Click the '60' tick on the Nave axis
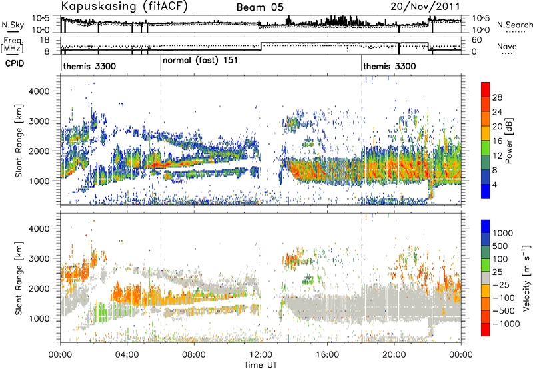The image size is (533, 369). click(x=477, y=40)
